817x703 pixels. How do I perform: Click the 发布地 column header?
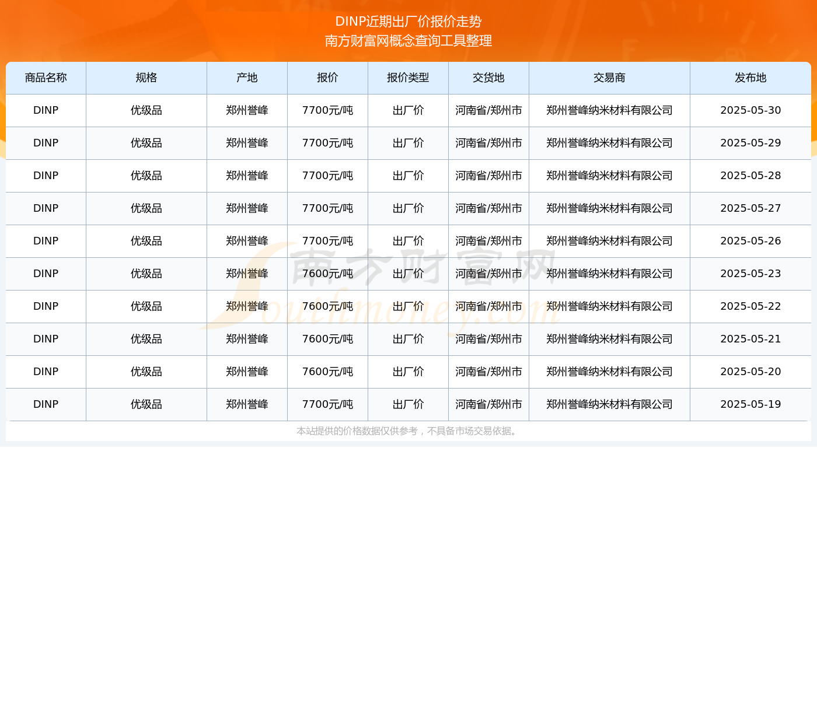[750, 78]
